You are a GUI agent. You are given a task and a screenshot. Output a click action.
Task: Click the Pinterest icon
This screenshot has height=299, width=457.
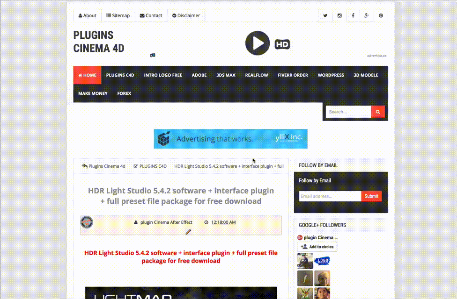pos(381,15)
